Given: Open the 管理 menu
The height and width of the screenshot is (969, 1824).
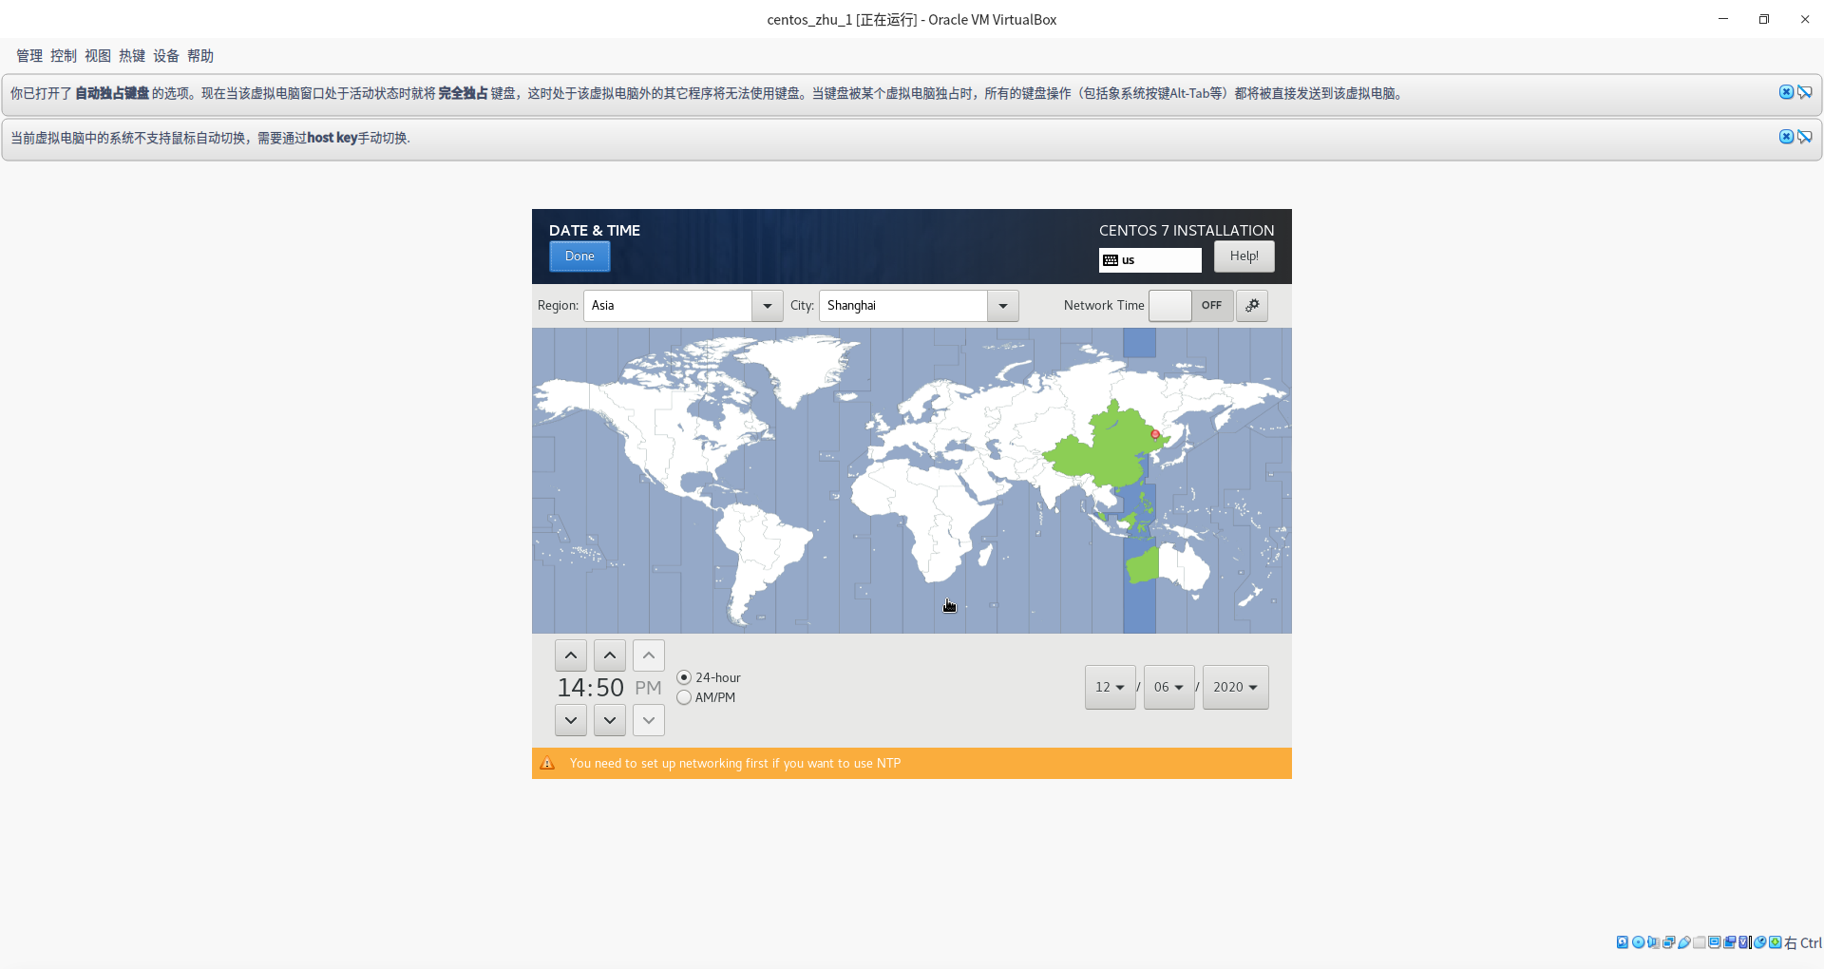Looking at the screenshot, I should tap(29, 56).
